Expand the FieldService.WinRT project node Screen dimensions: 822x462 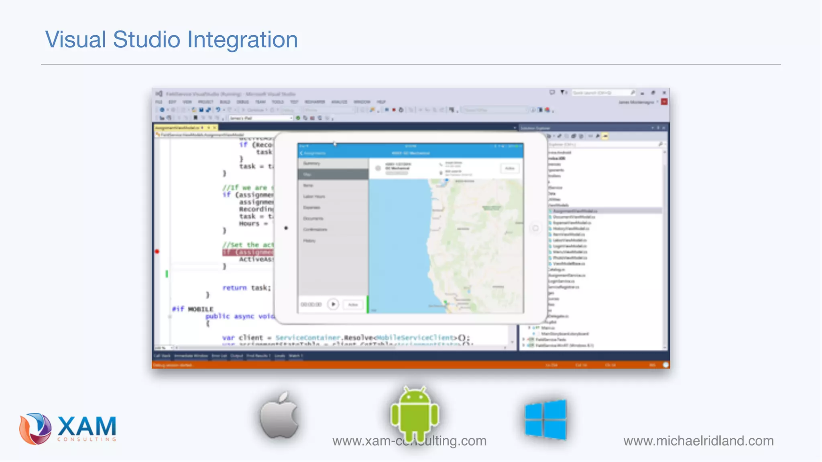pos(523,345)
